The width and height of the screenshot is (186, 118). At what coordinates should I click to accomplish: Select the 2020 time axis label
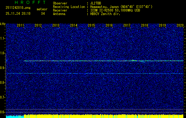(180, 26)
